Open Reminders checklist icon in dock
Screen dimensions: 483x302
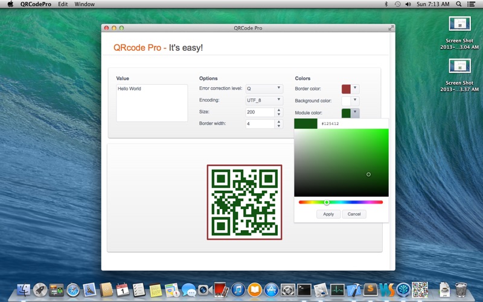pyautogui.click(x=139, y=290)
